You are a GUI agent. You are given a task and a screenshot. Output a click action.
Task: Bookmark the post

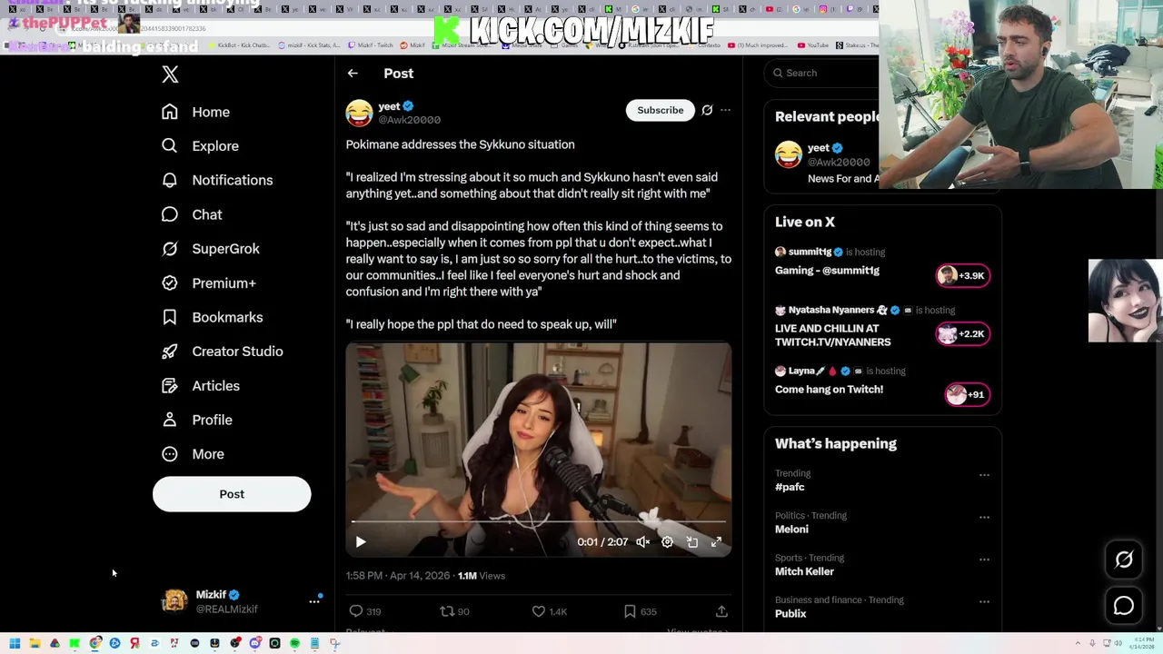click(x=630, y=611)
